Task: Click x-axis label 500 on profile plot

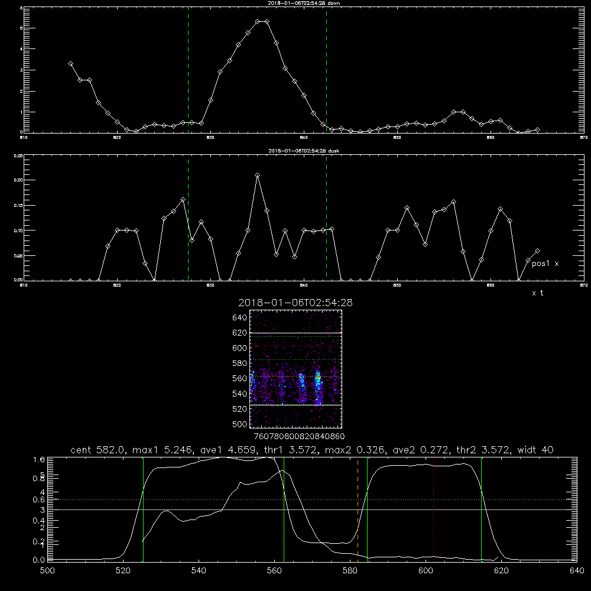Action: (47, 570)
